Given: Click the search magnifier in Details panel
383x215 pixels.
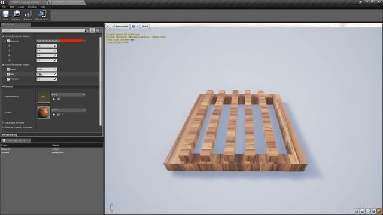Looking at the screenshot, I should point(86,30).
